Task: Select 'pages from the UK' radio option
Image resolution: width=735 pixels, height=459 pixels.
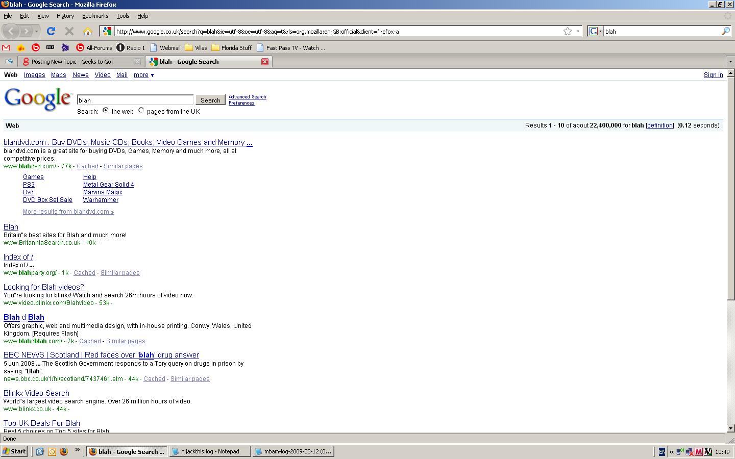Action: point(141,110)
